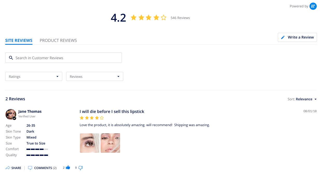Click the 546 Reviews link
Viewport: 331px width, 175px height.
pyautogui.click(x=180, y=18)
